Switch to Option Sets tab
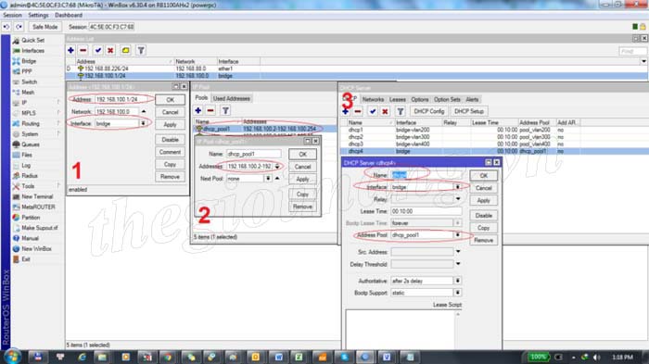This screenshot has width=649, height=364. tap(447, 100)
